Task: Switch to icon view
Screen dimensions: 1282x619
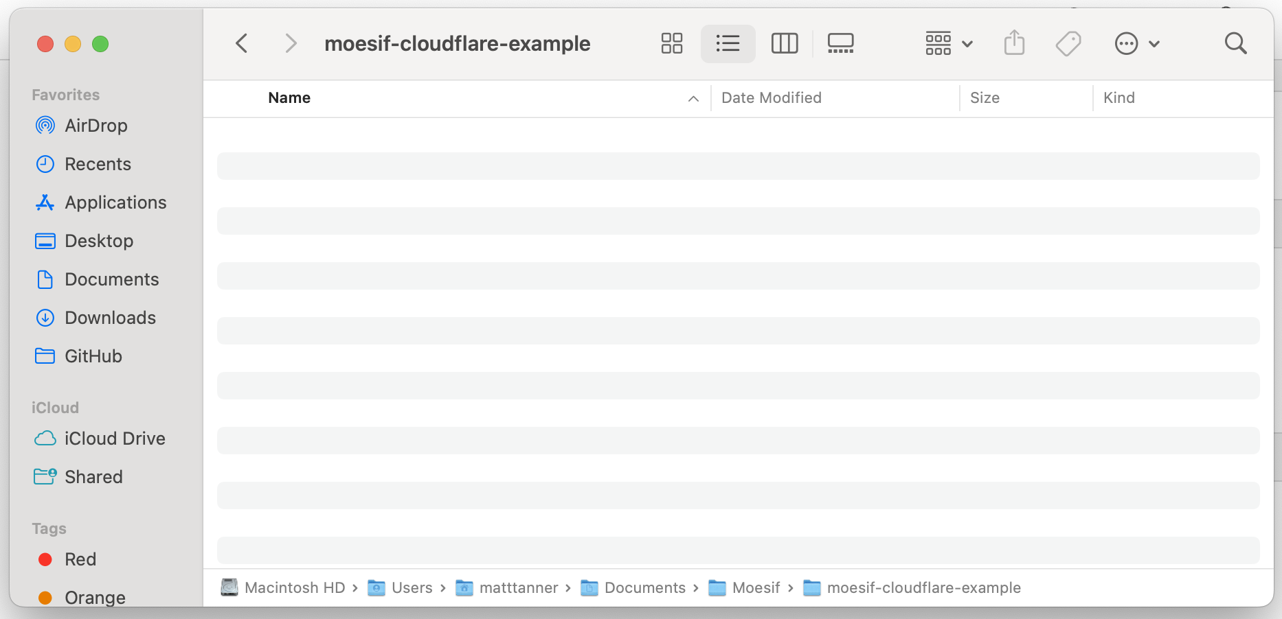Action: coord(672,43)
